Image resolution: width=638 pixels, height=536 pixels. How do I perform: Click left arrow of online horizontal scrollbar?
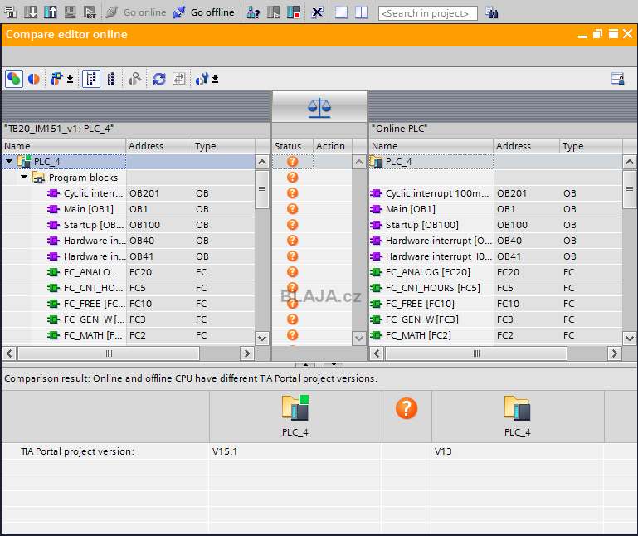click(x=377, y=353)
